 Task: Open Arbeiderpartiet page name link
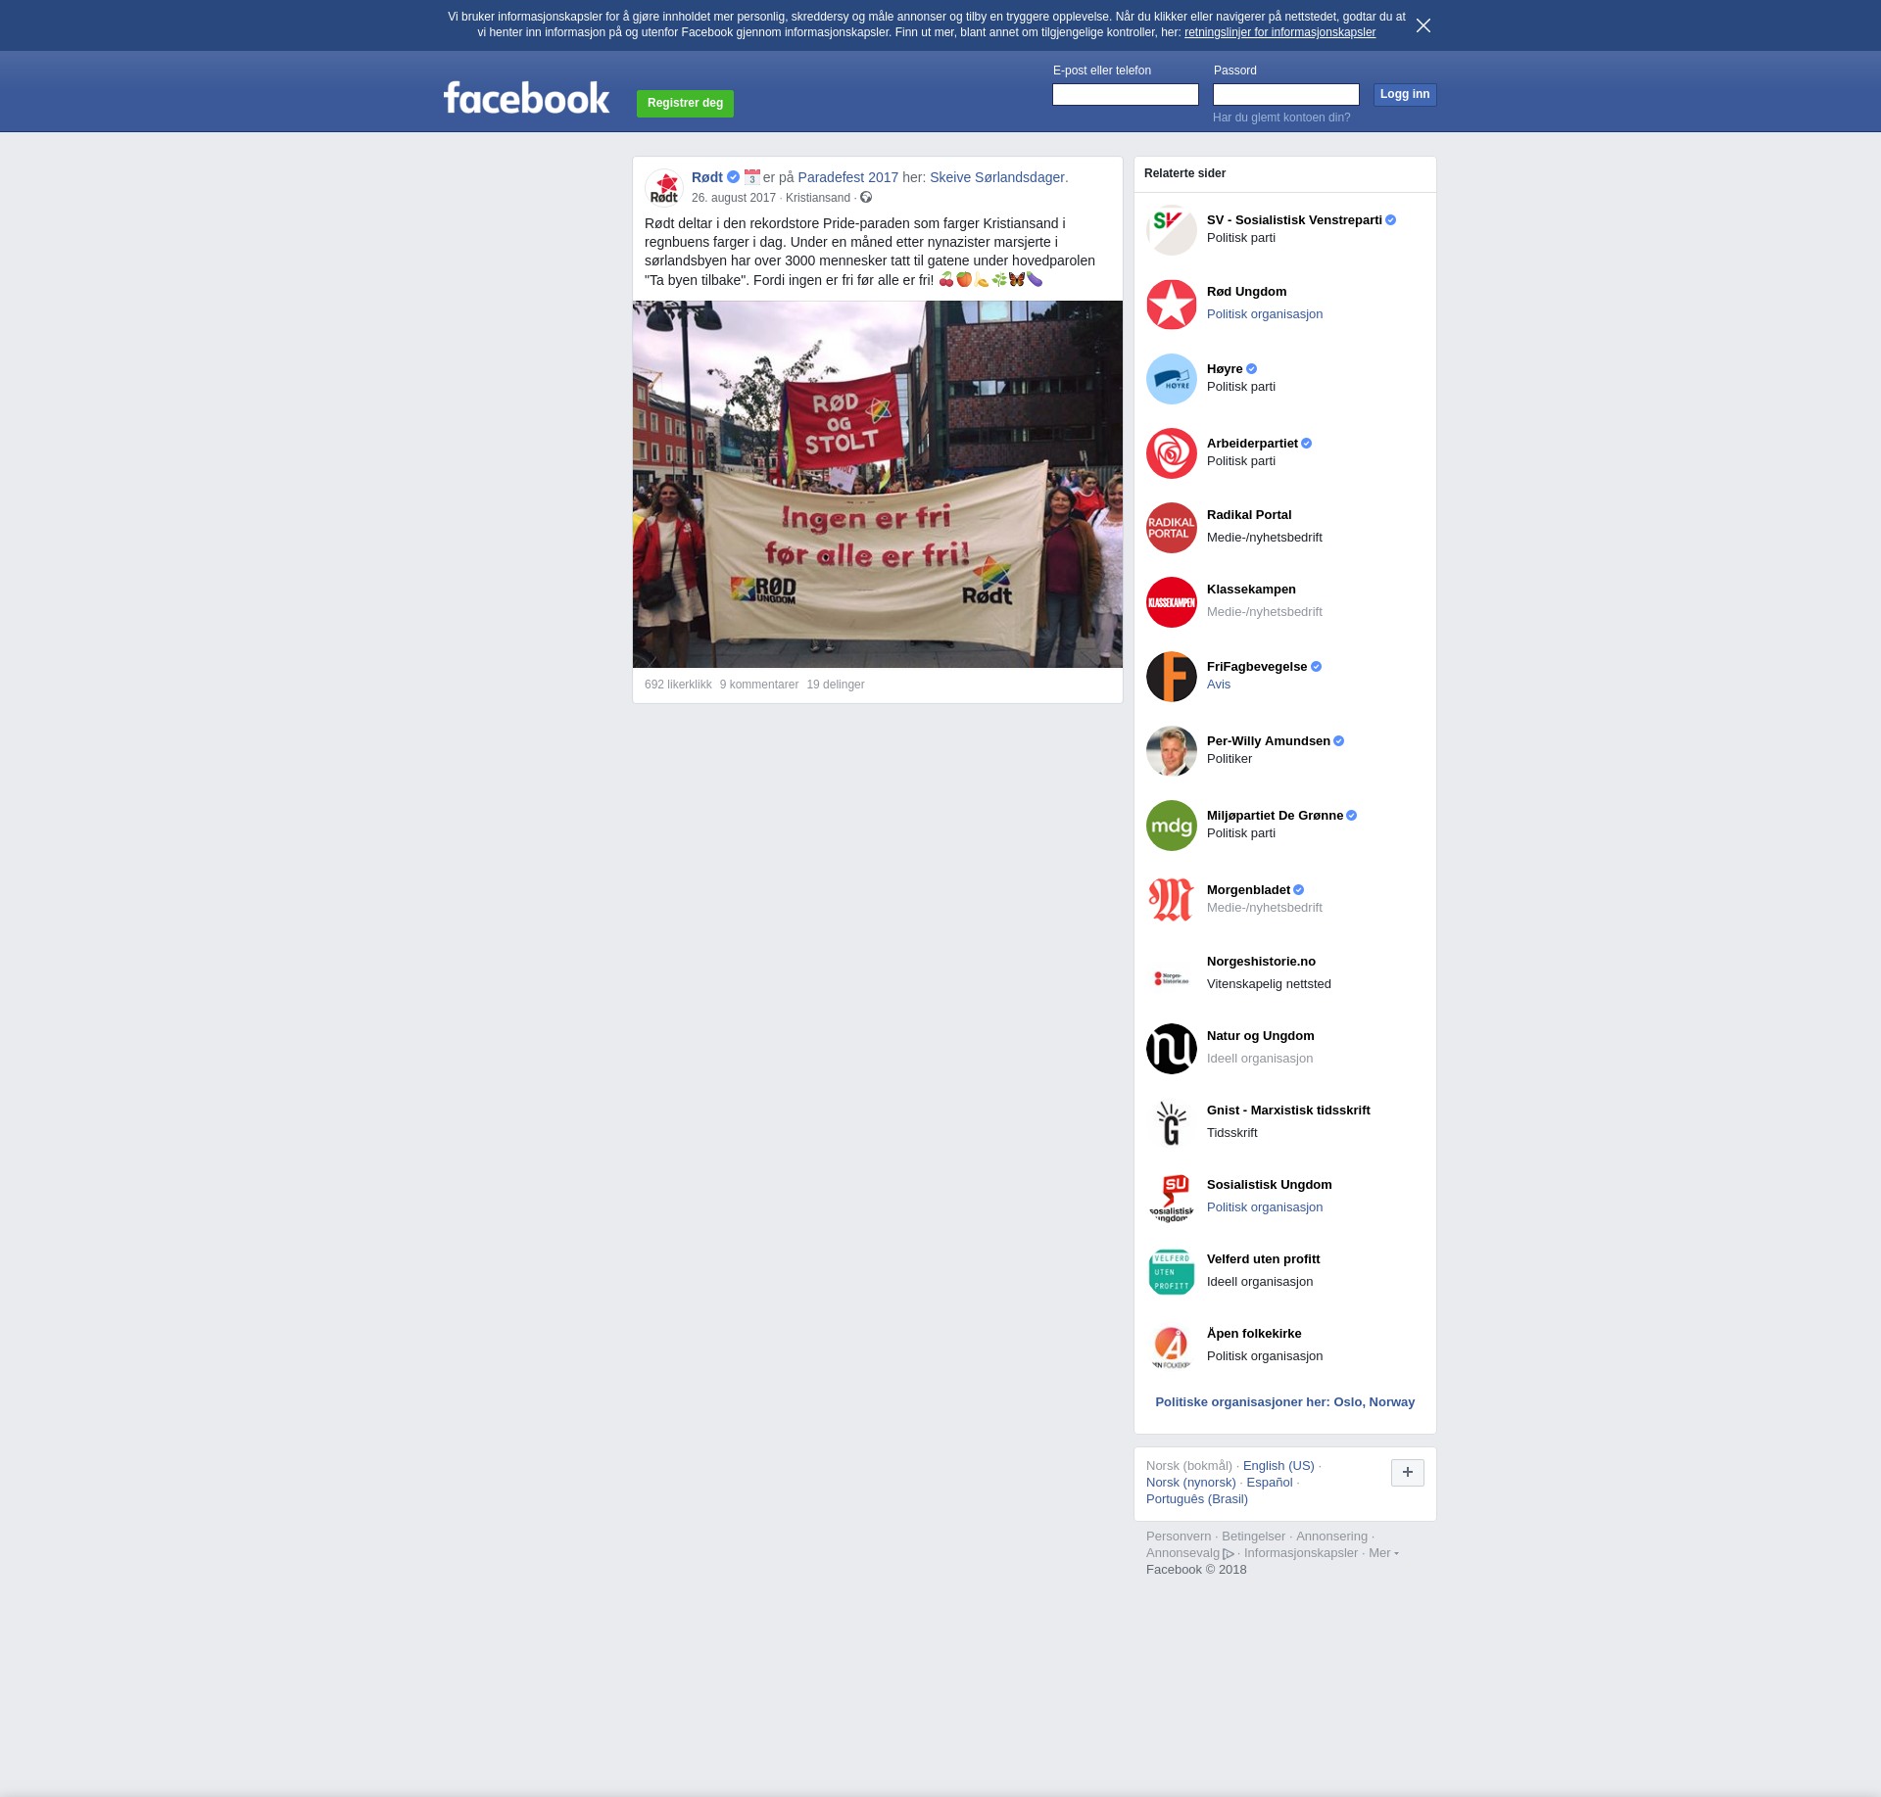click(1252, 444)
